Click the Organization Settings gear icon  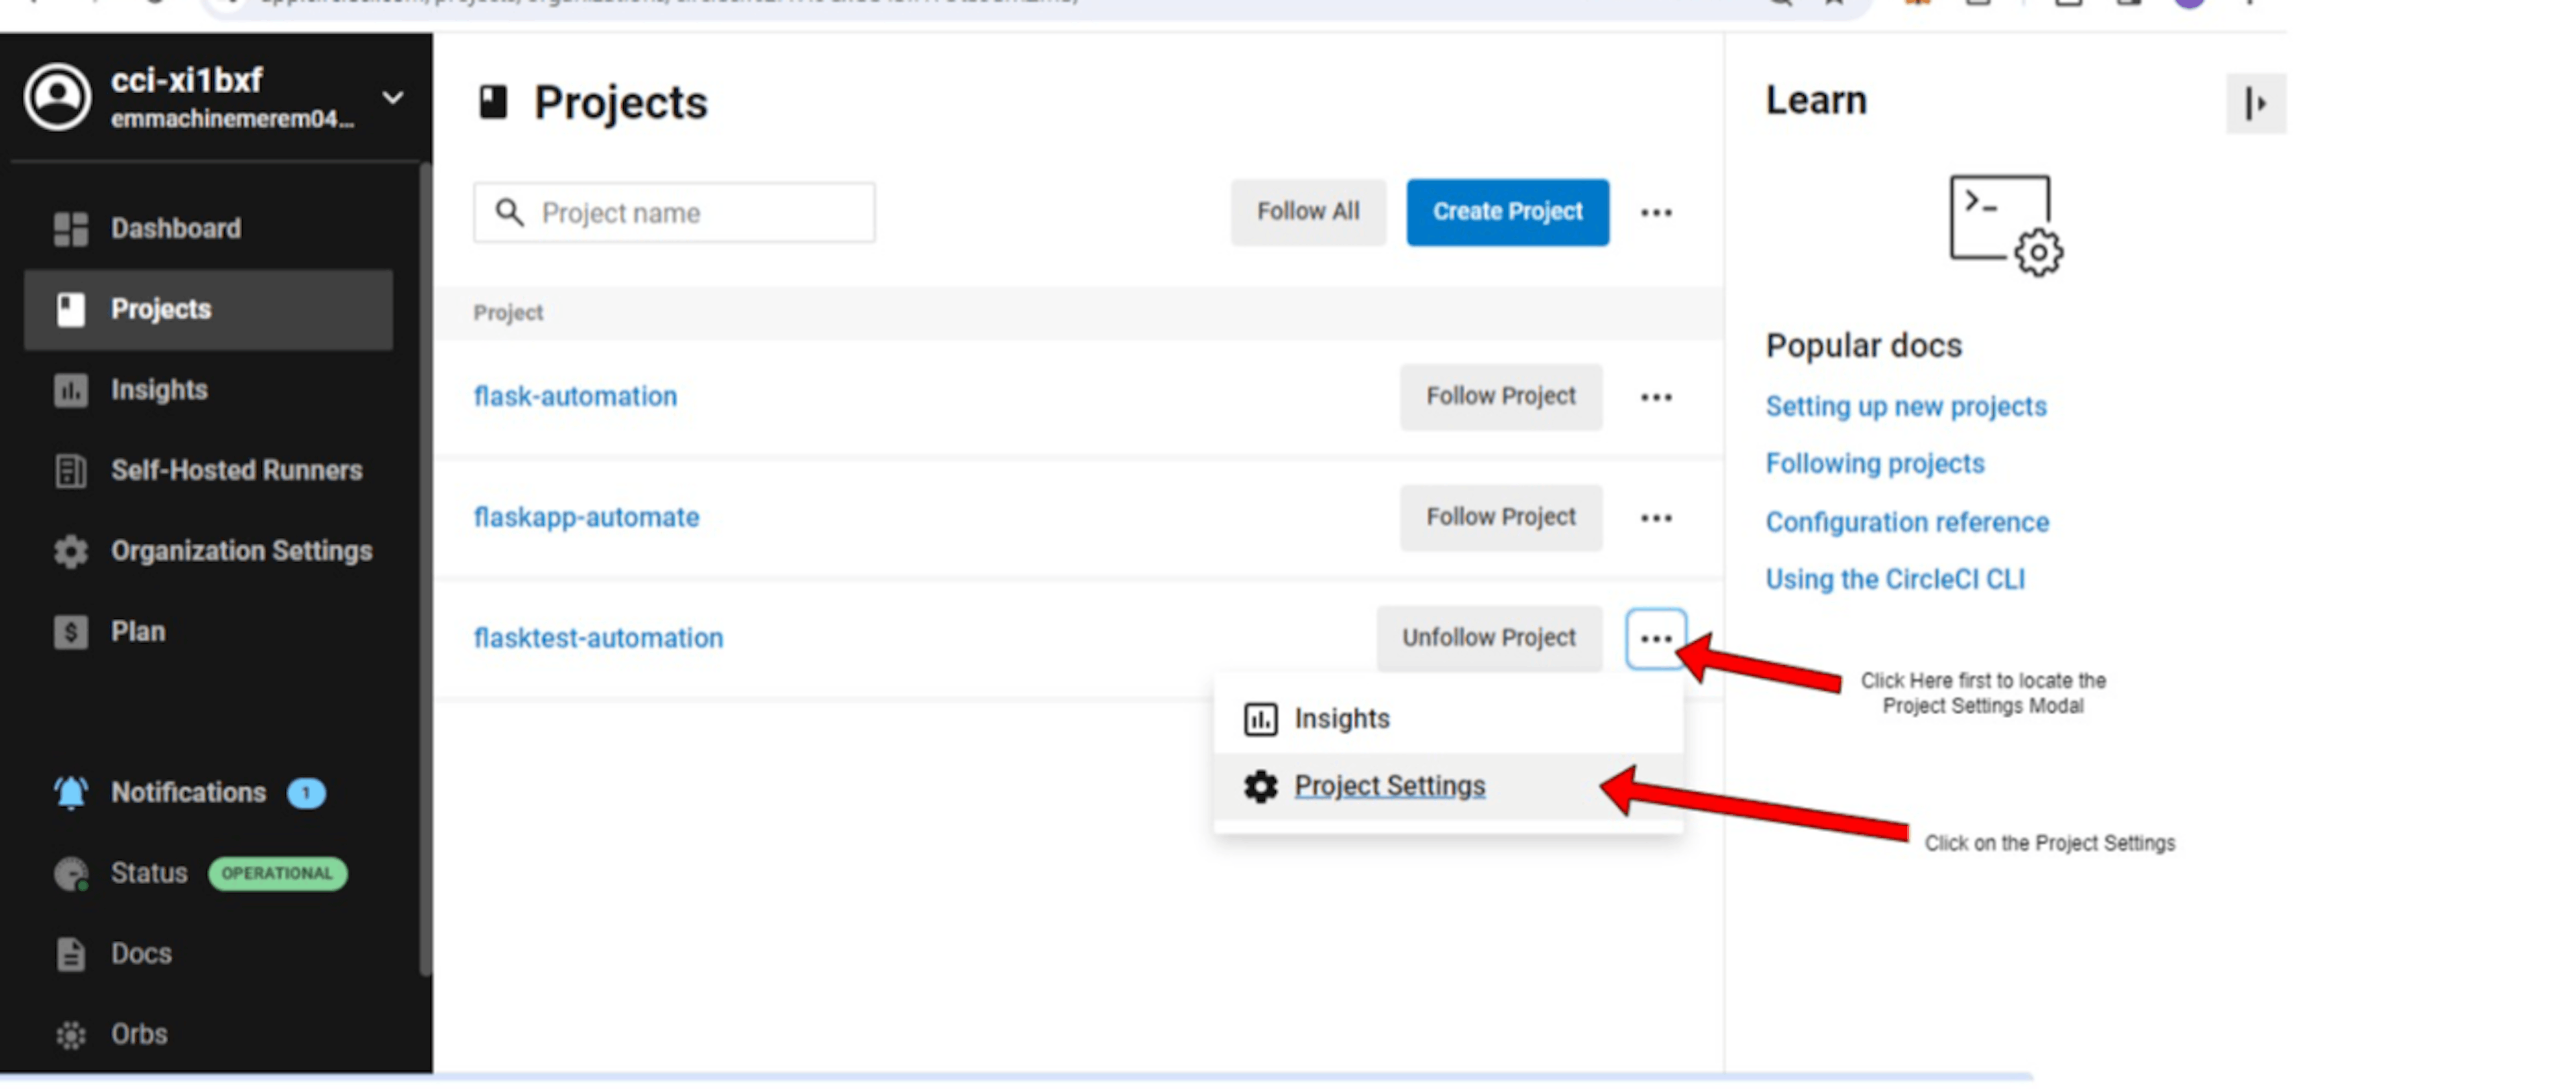71,552
